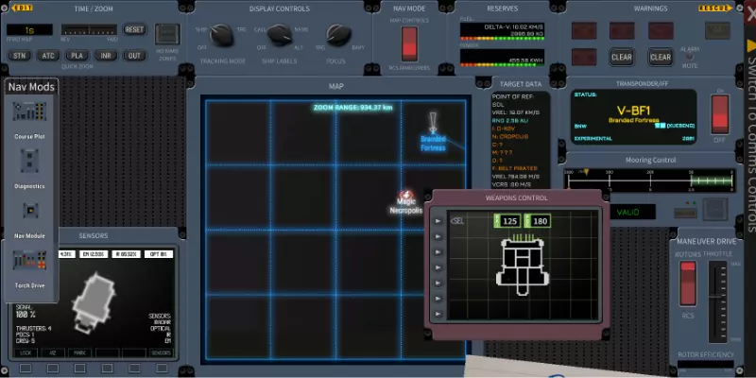The width and height of the screenshot is (756, 378).
Task: Click the close X at top right
Action: pyautogui.click(x=750, y=13)
